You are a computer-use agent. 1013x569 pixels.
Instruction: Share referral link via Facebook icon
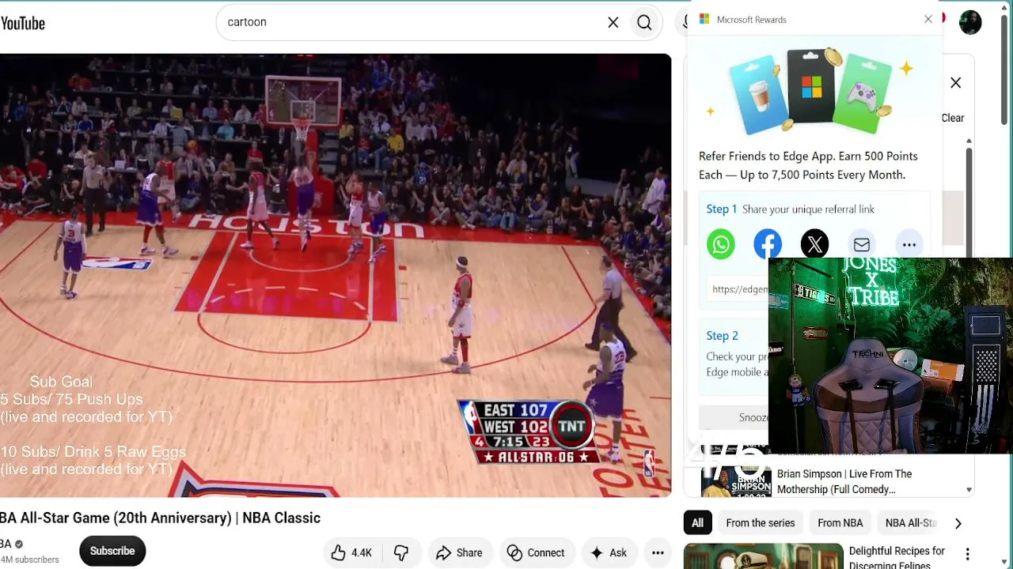coord(768,245)
